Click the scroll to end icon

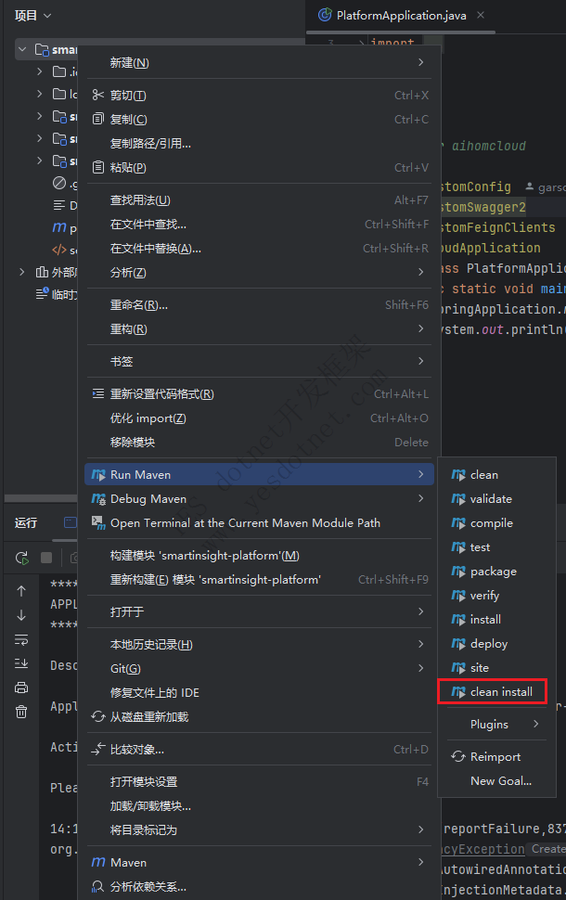[x=21, y=663]
